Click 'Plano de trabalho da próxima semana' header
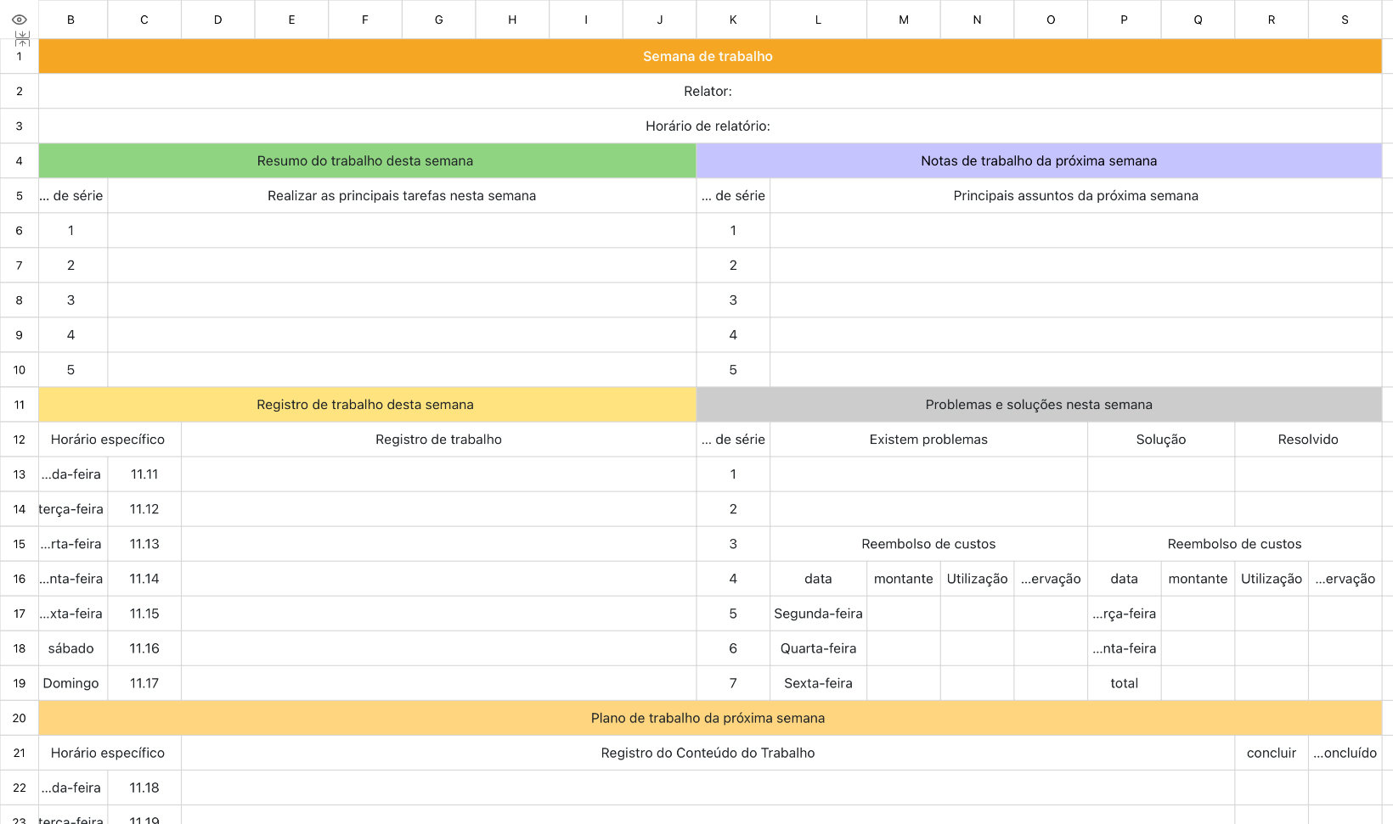The height and width of the screenshot is (824, 1393). (710, 718)
